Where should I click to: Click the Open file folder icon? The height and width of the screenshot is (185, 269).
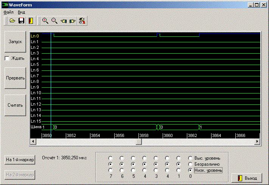click(x=12, y=21)
